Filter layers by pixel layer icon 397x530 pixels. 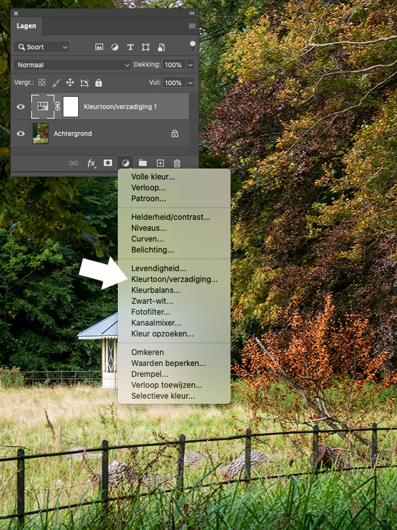(x=99, y=47)
